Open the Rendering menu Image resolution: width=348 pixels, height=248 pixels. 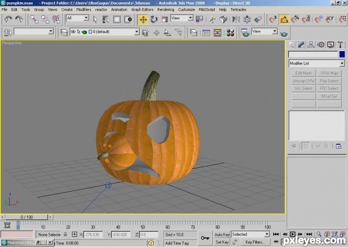165,9
